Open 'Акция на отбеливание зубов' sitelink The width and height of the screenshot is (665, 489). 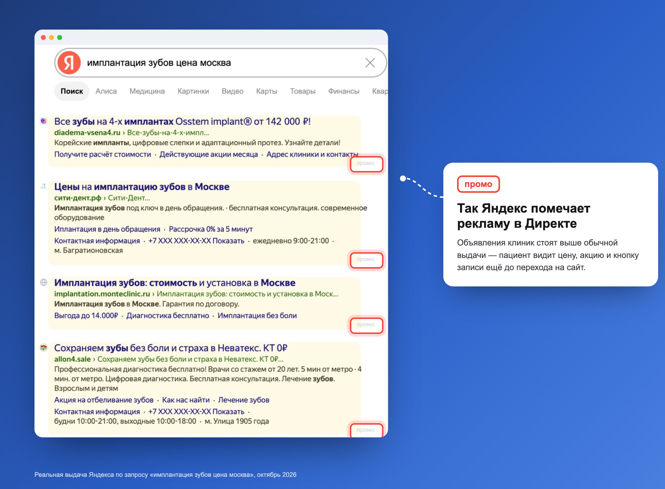pos(104,400)
